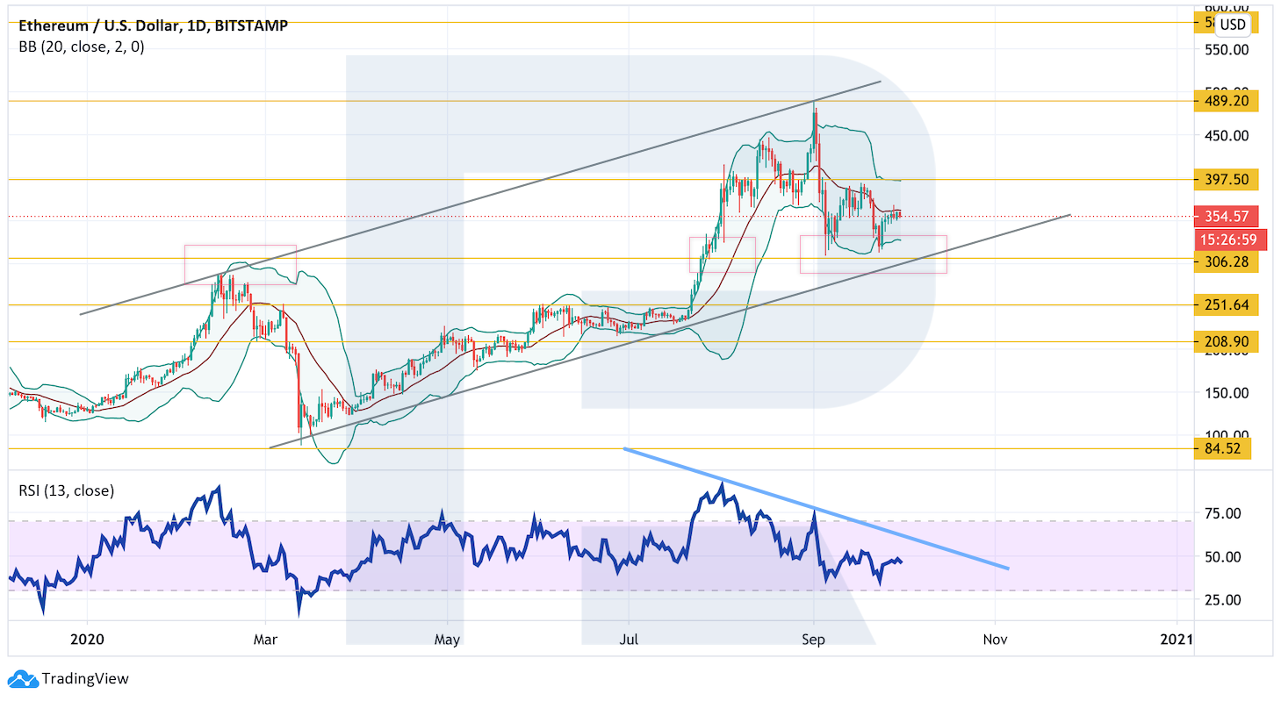
Task: Select the BB (20, close, 2, 0) indicator label
Action: click(x=82, y=47)
